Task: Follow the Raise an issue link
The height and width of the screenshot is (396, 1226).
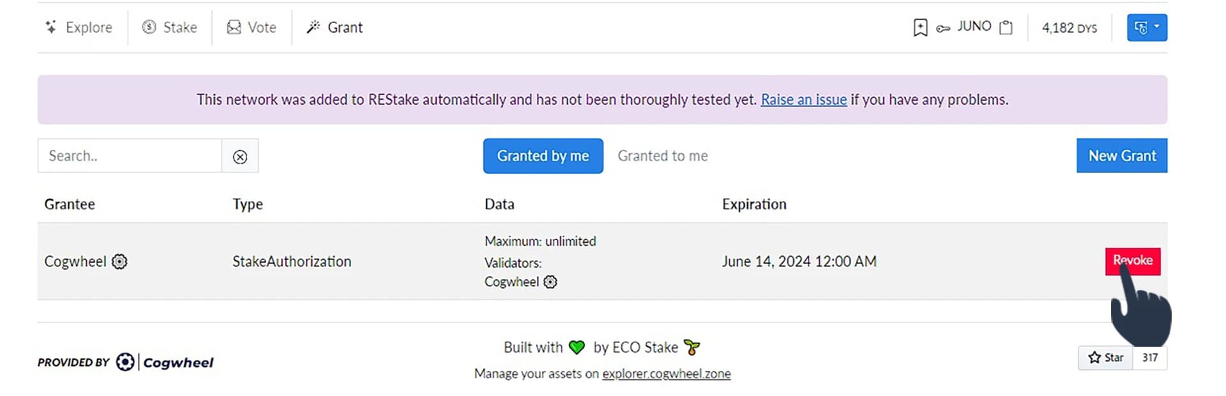Action: 804,100
